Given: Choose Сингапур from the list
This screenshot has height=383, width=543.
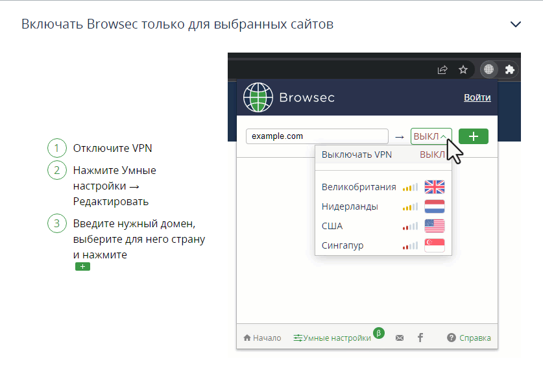Looking at the screenshot, I should tap(383, 245).
